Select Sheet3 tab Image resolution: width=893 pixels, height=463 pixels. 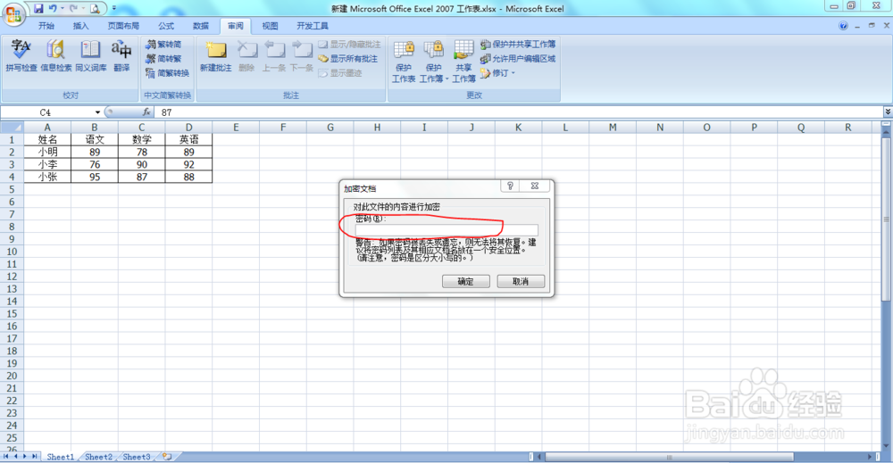pos(137,457)
